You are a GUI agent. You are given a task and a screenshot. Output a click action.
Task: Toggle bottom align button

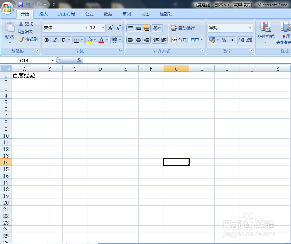146,28
